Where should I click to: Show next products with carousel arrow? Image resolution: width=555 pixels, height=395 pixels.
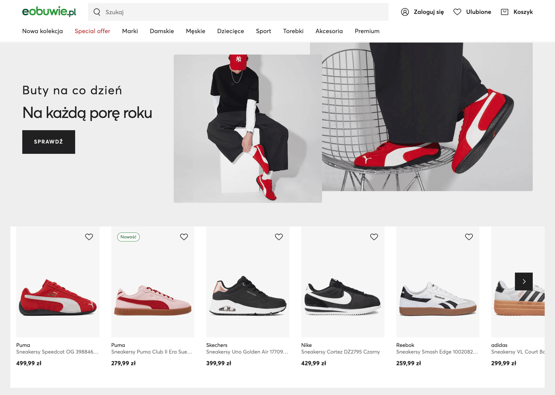coord(523,281)
